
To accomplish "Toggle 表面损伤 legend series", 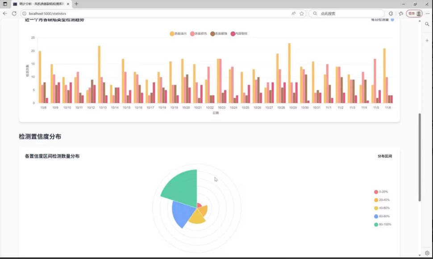I will [199, 33].
